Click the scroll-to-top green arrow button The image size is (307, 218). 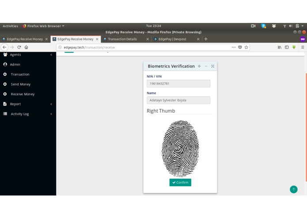click(293, 189)
